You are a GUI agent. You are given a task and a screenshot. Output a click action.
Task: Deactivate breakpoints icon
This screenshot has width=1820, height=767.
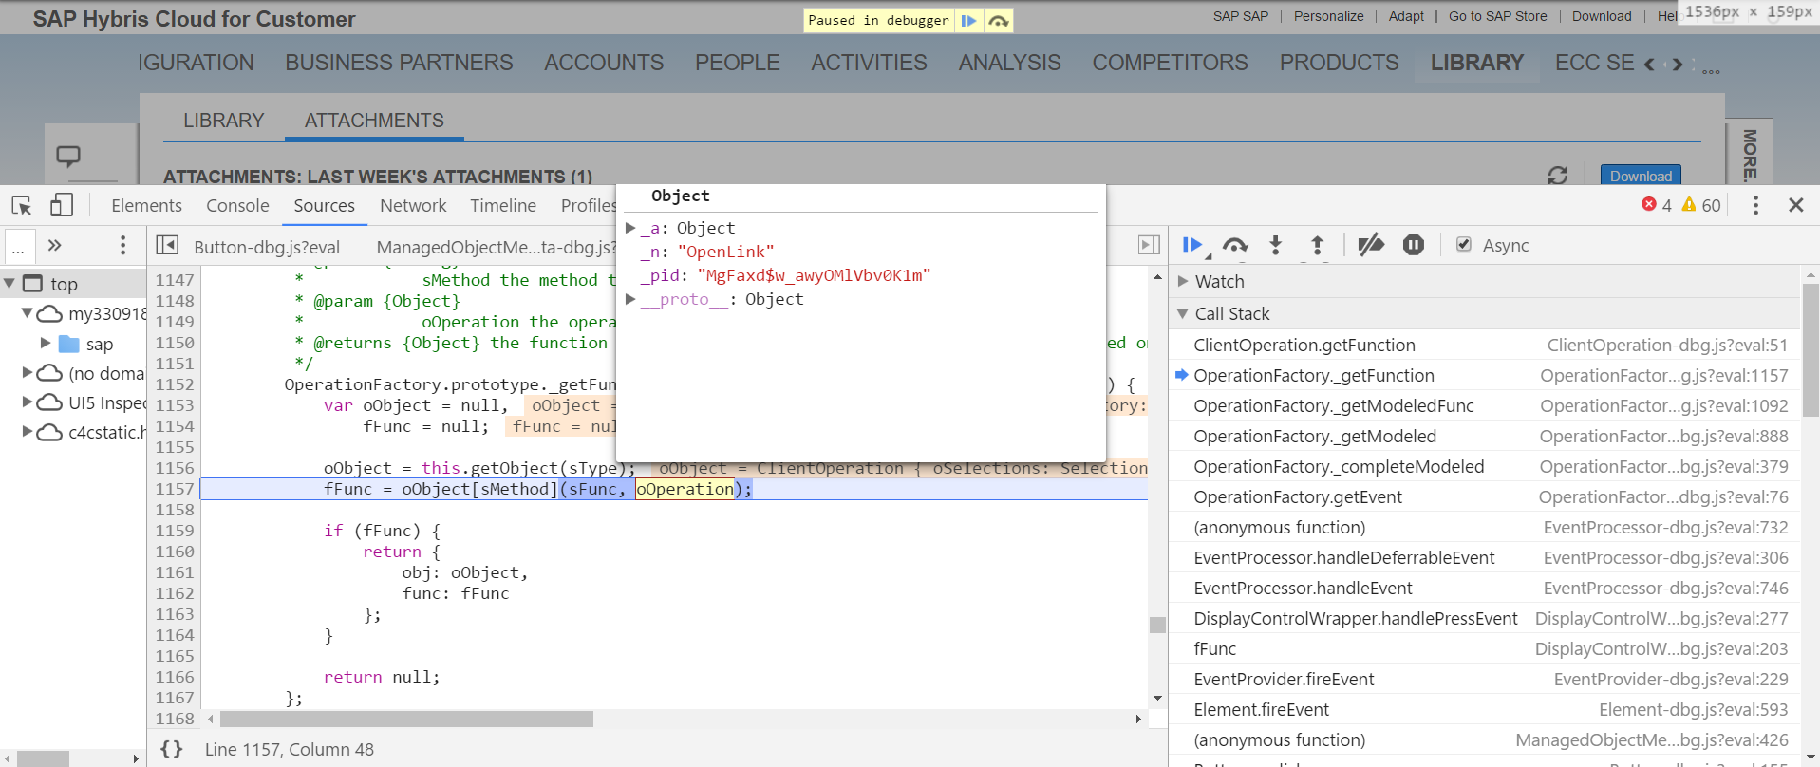(1371, 246)
